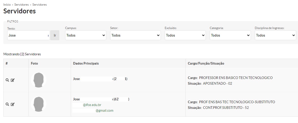Click the Dados Principais column header
The image size is (298, 123).
tap(86, 64)
